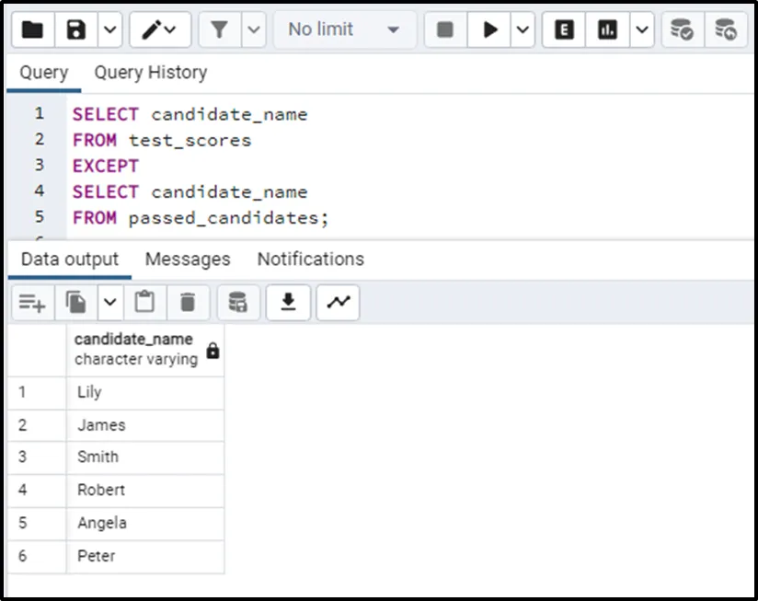Expand the edit pencil dropdown
This screenshot has height=601, width=758.
[160, 30]
